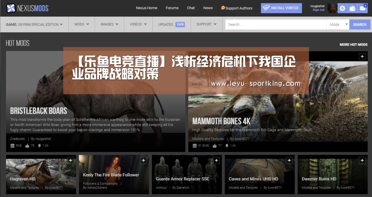Image resolution: width=372 pixels, height=197 pixels.
Task: Click Creatures category on Bristleback Boars
Action: click(x=17, y=139)
